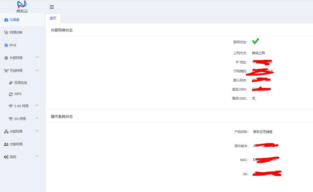Open IPv6 settings in the sidebar
The image size is (313, 192).
[22, 45]
